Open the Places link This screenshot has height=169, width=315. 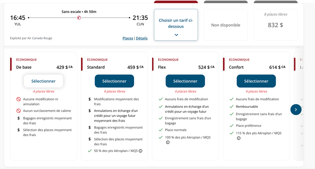tap(128, 38)
